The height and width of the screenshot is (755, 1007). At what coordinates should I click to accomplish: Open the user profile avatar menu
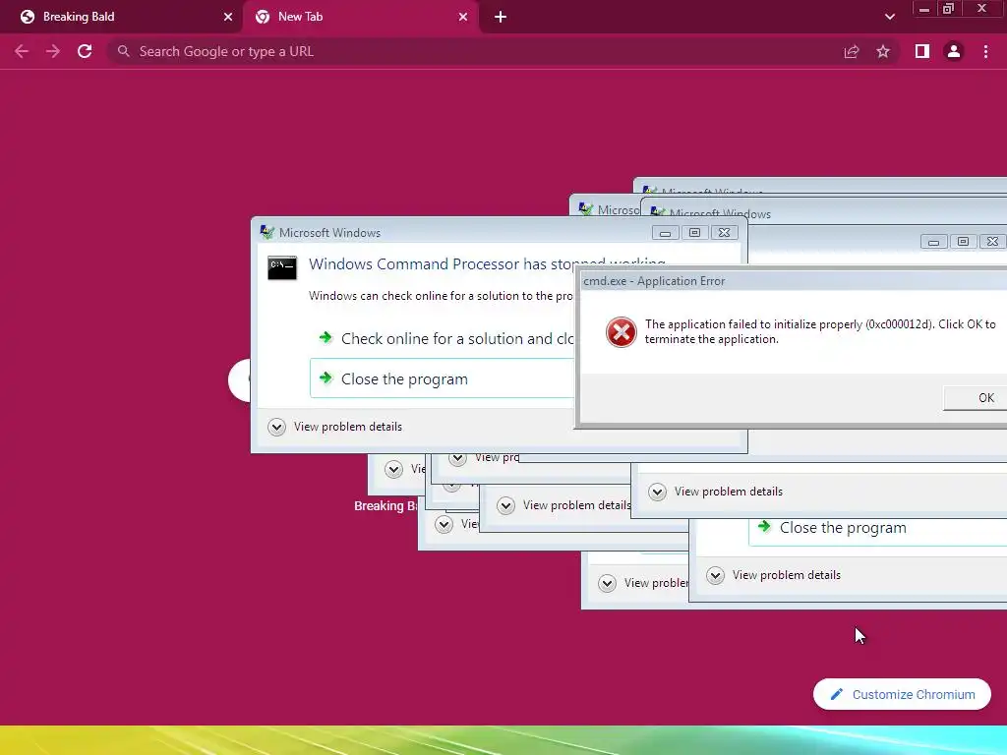(954, 51)
